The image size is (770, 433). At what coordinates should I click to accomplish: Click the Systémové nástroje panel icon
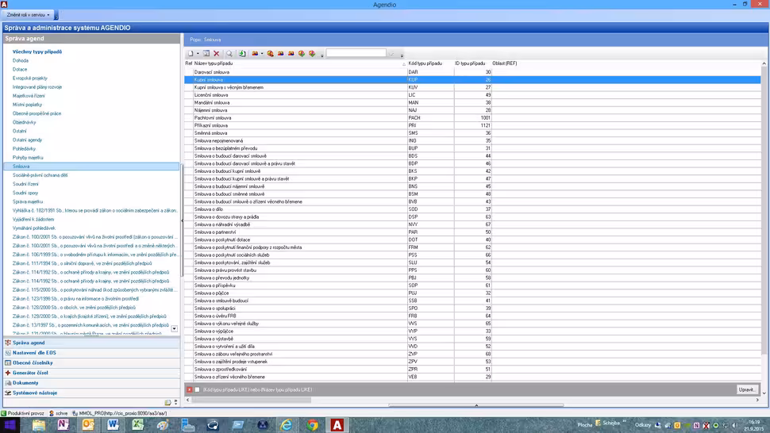point(8,393)
